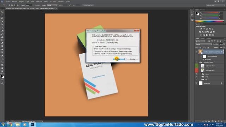Select the Crop tool
The image size is (226, 127).
[2, 24]
